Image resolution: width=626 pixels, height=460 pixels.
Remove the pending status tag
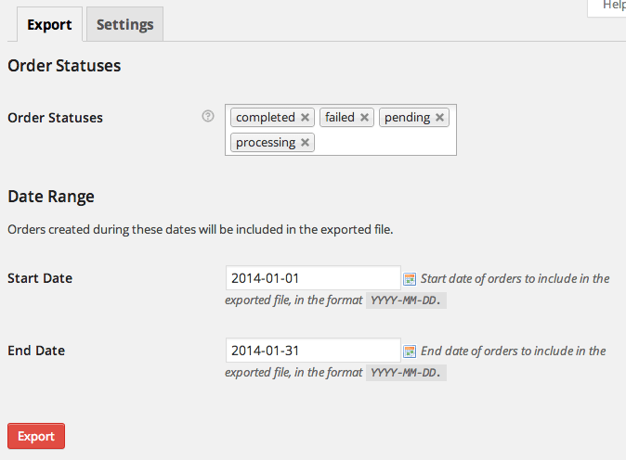[x=440, y=118]
